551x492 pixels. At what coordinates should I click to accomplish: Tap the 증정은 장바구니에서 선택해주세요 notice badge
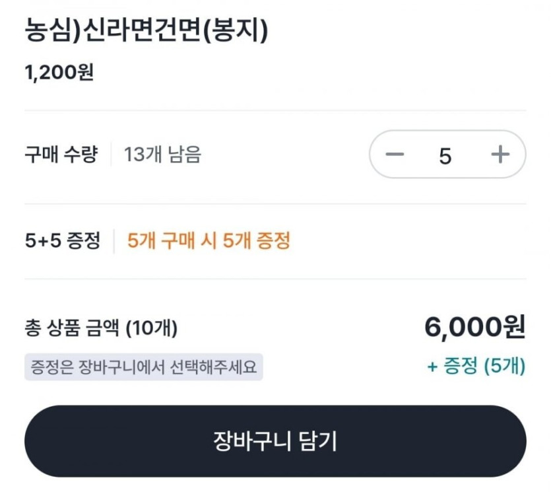pyautogui.click(x=144, y=367)
